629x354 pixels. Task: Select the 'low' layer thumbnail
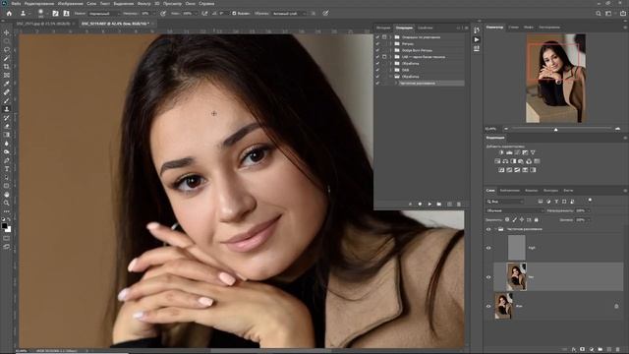click(517, 276)
